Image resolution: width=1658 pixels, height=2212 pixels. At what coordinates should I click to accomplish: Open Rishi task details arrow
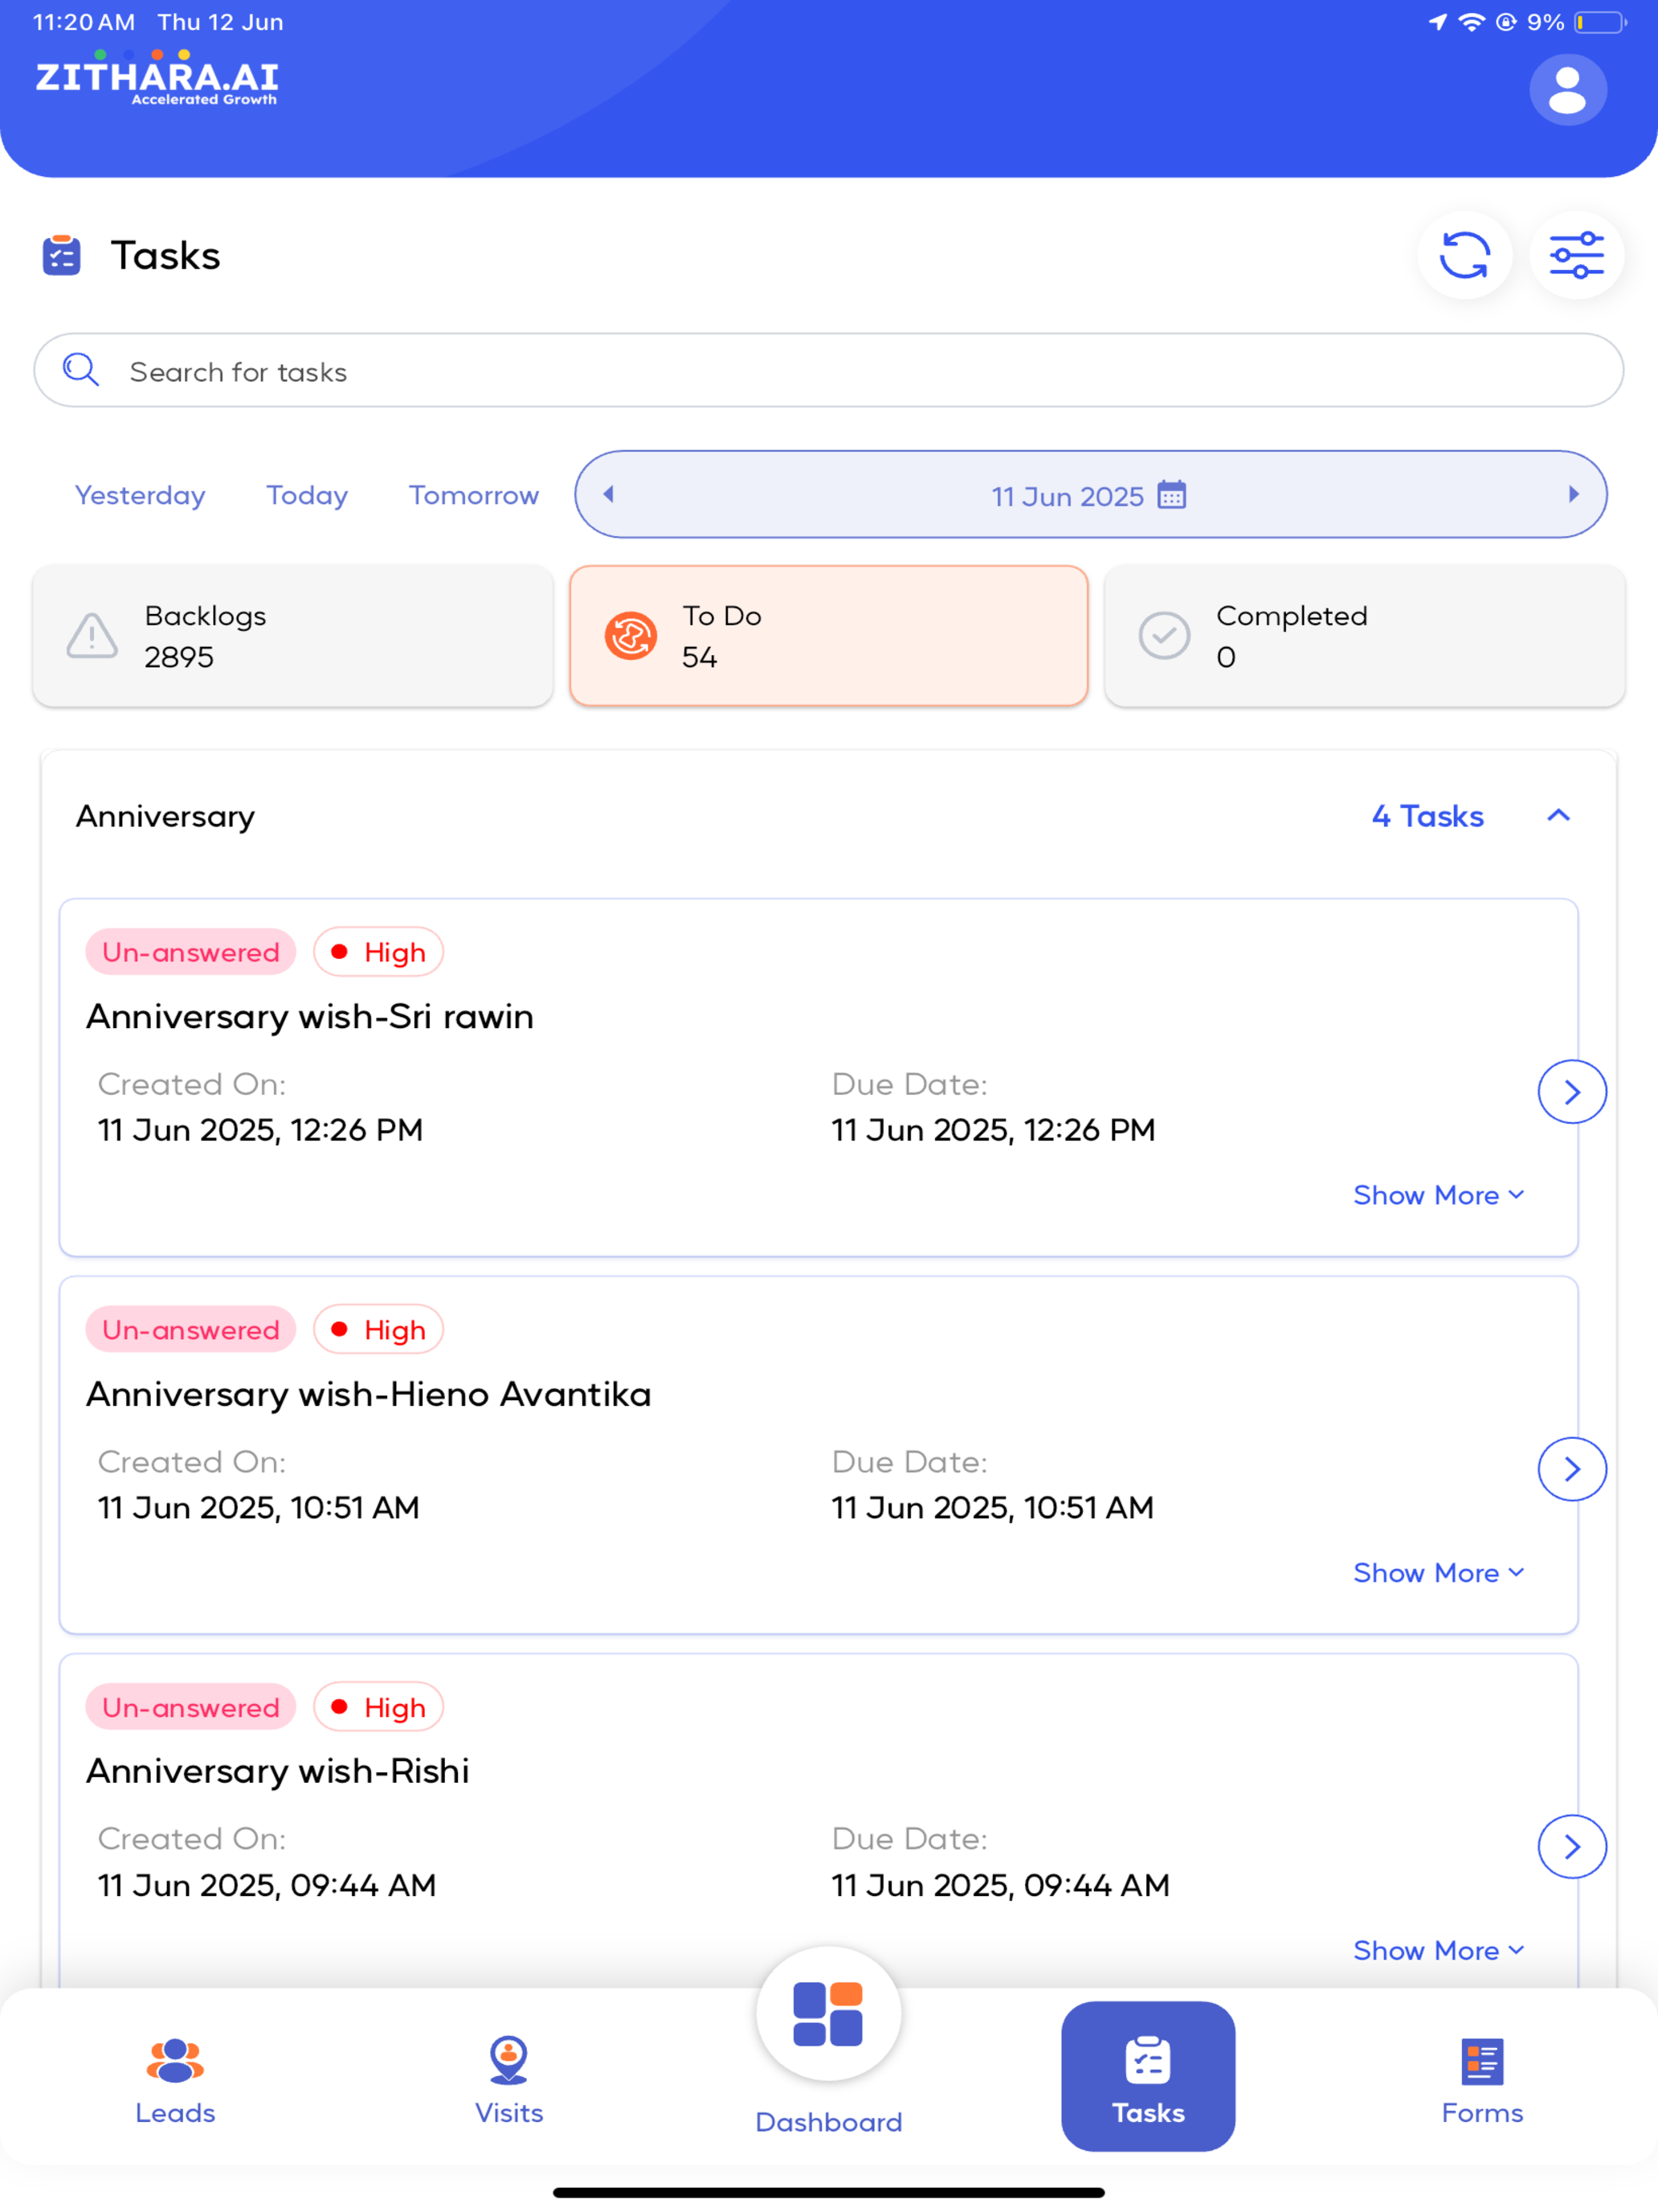(x=1571, y=1846)
